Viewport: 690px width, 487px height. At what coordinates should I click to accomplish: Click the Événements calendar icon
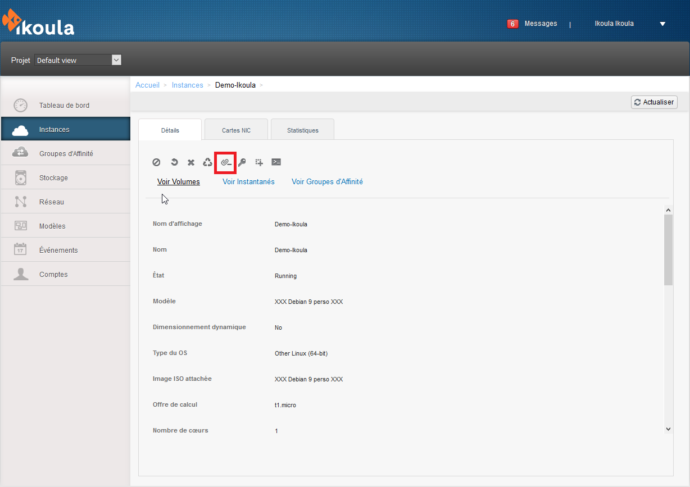tap(20, 249)
